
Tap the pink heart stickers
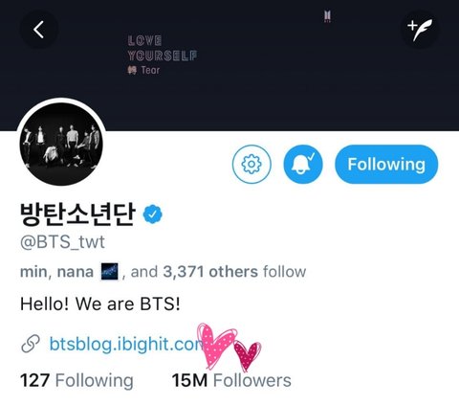229,347
